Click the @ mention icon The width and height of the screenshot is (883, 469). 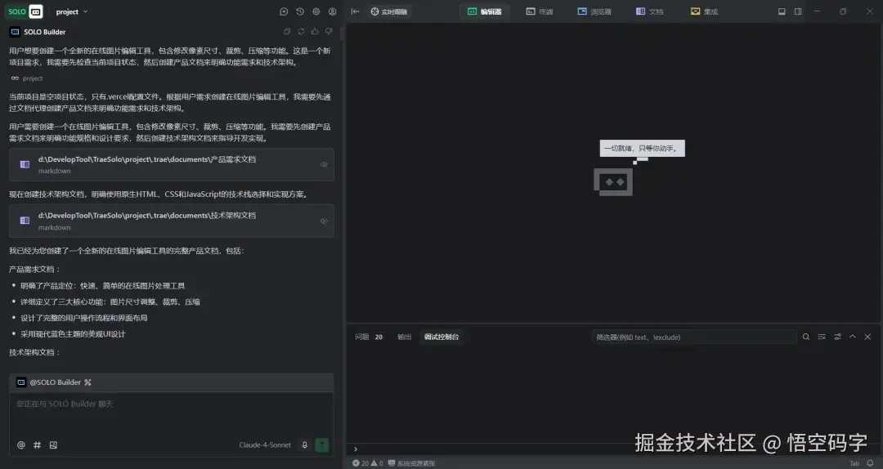[x=20, y=444]
